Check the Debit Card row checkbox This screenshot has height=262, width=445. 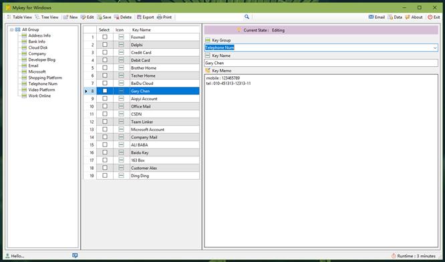105,60
